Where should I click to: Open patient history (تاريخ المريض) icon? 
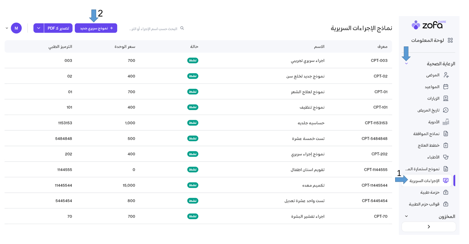[x=446, y=110]
